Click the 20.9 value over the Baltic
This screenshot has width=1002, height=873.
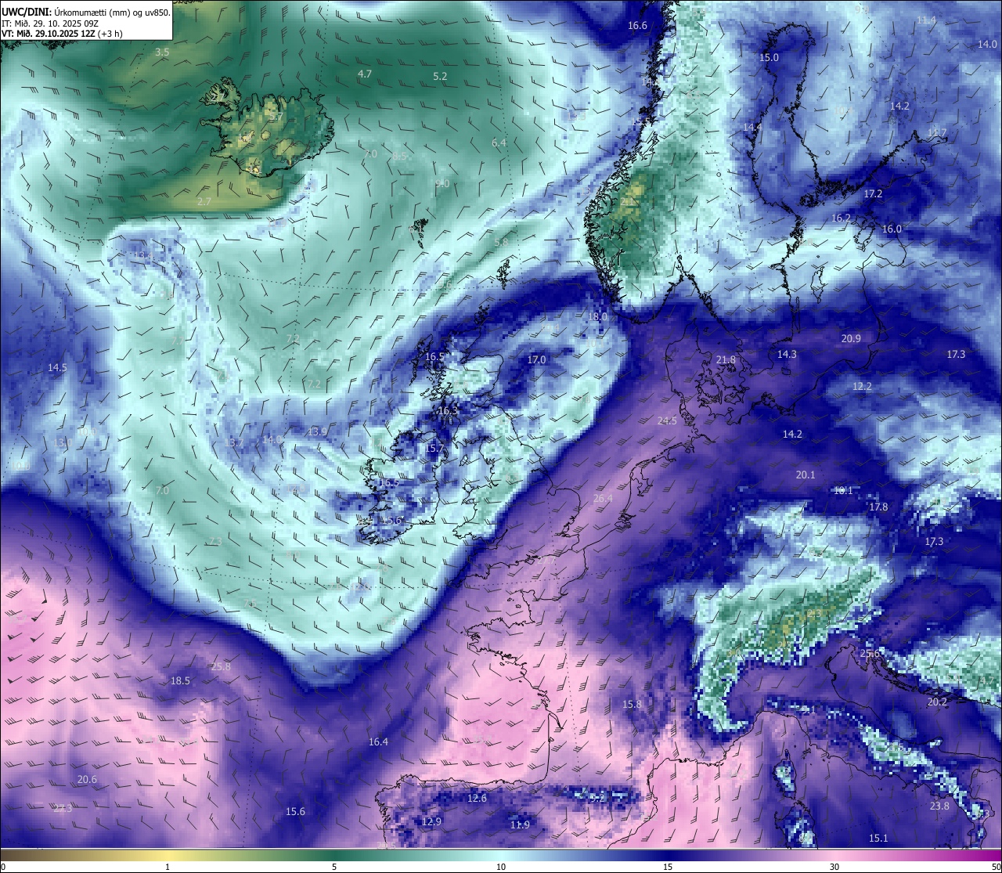click(851, 338)
